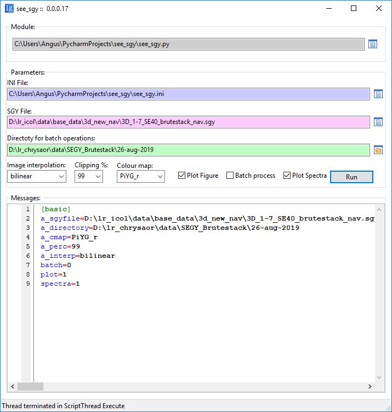Uncheck the Plot Spectra option
Viewport: 392px width, 412px height.
click(x=287, y=176)
